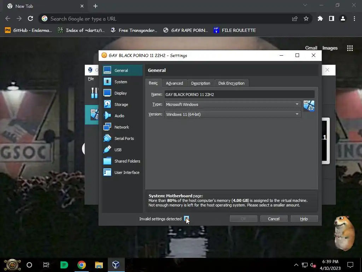This screenshot has height=272, width=362.
Task: Open the FILE ROULETTE bookmark
Action: point(235,30)
